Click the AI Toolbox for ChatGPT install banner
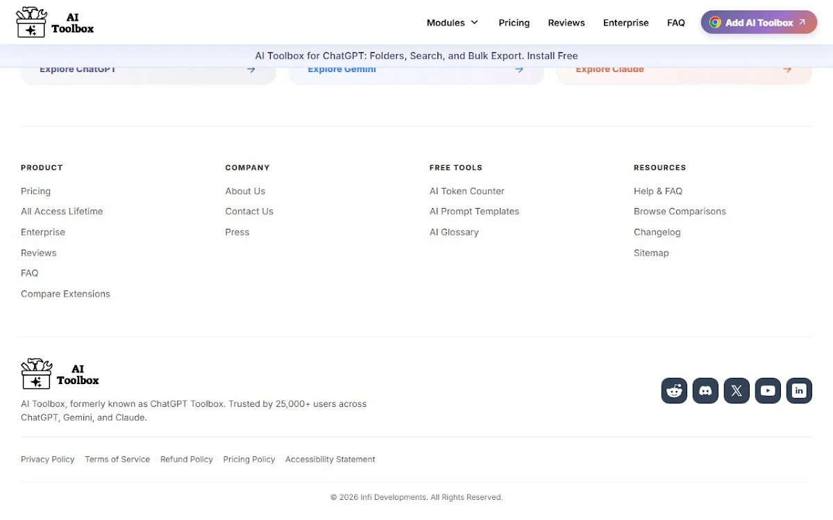 click(x=416, y=56)
